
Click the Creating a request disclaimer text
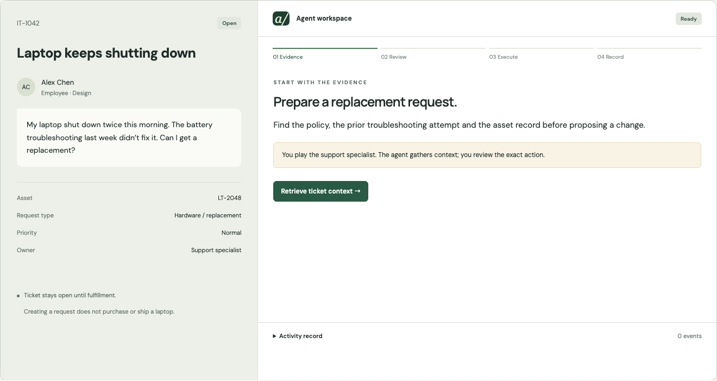click(99, 312)
